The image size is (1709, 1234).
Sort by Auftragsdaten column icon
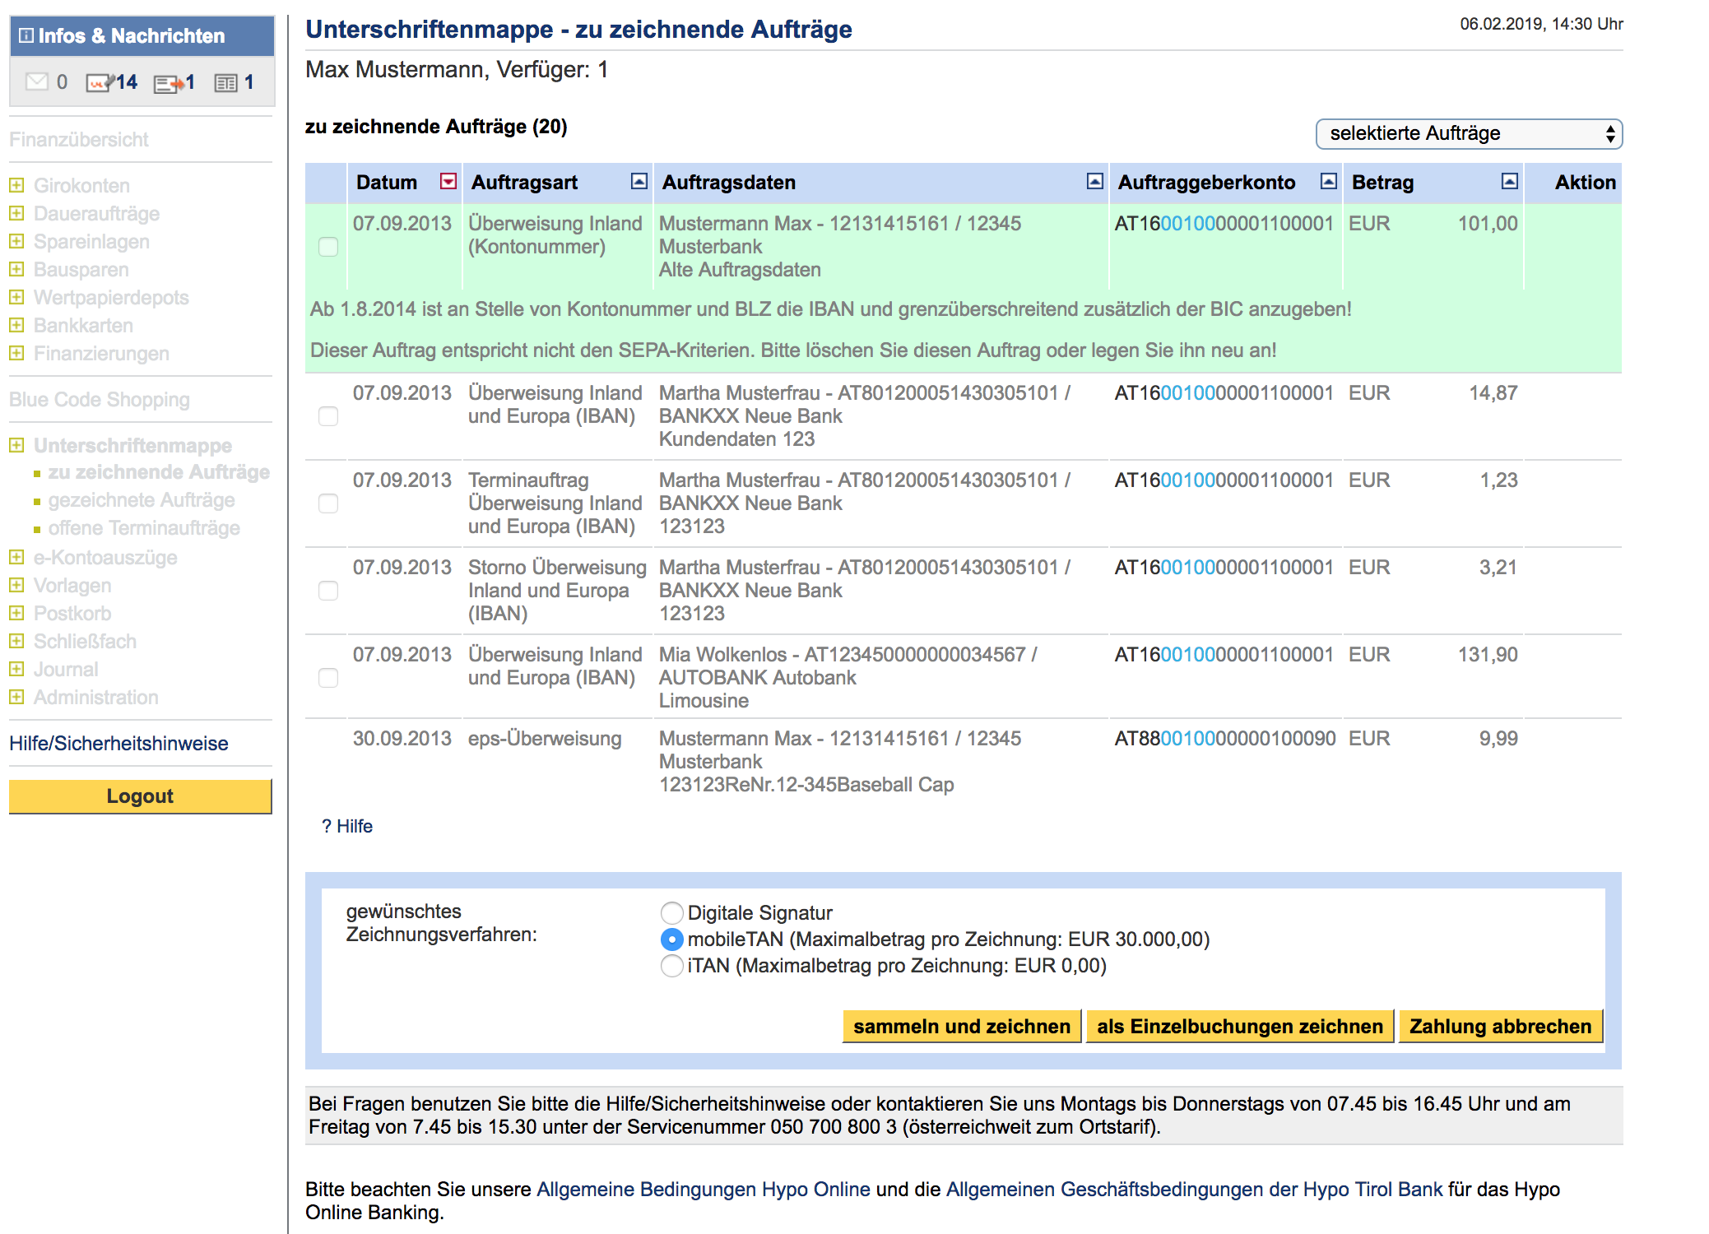(1094, 182)
